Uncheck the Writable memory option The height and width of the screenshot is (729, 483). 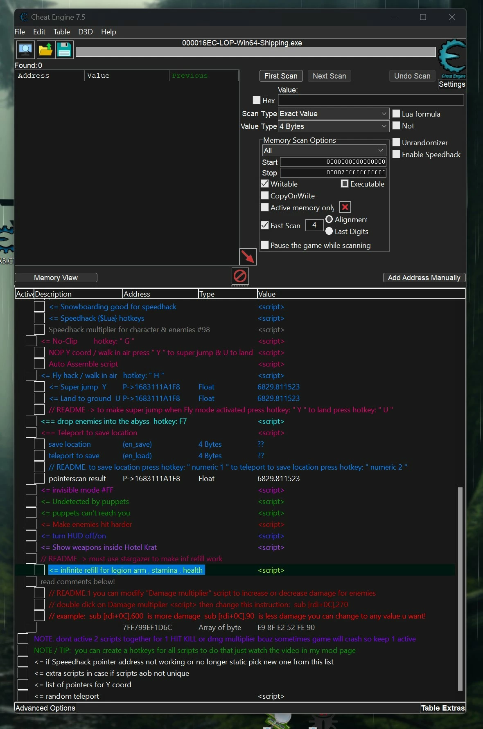(x=265, y=183)
